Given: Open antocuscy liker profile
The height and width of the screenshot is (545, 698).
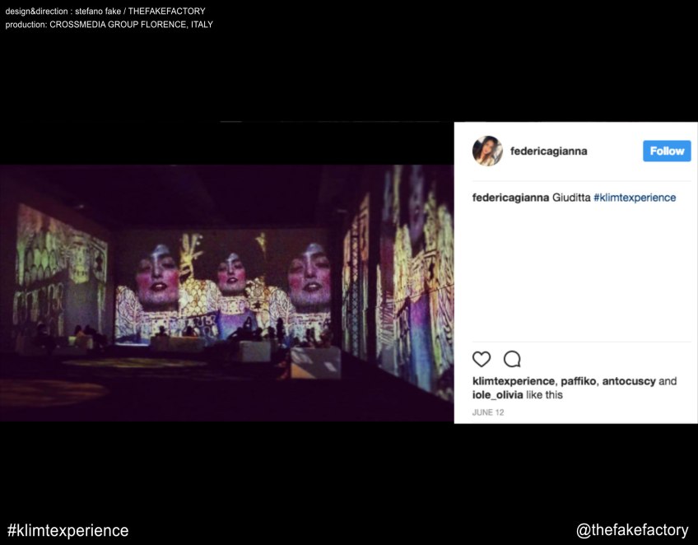Looking at the screenshot, I should (x=629, y=381).
